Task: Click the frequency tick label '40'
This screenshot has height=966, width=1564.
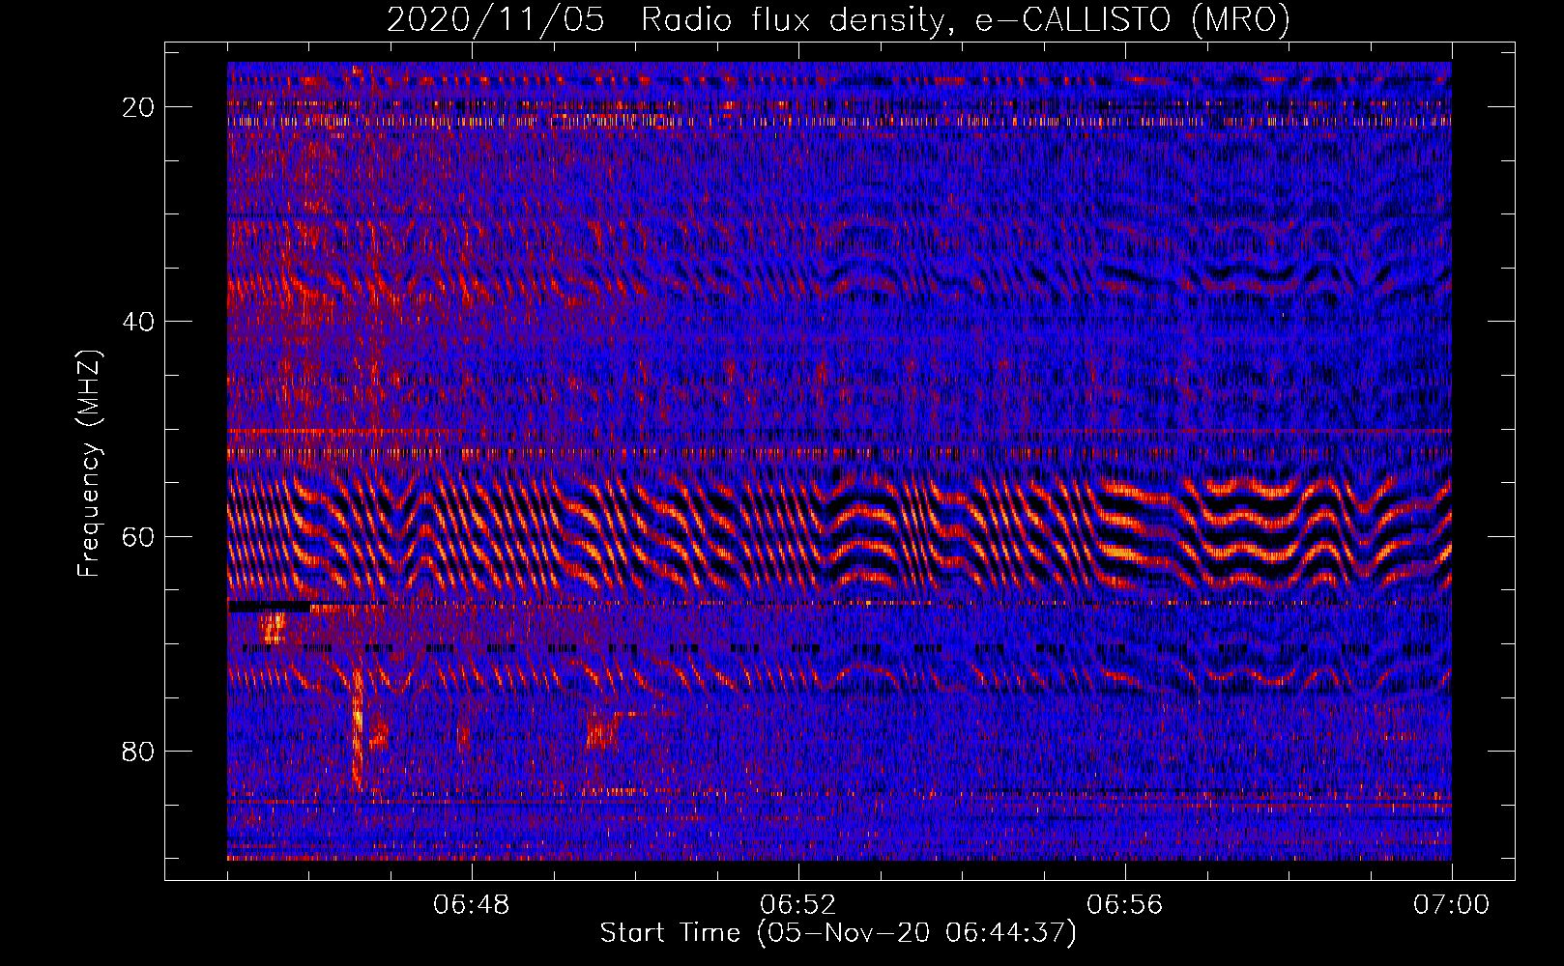Action: tap(139, 322)
